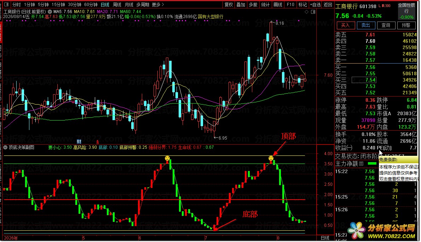Click the 高风险: 3.90 indicator value
Viewport: 421px width, 242px height.
85,147
